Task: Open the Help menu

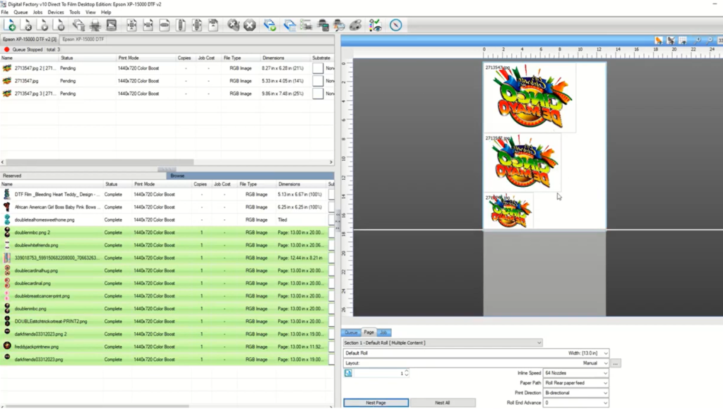Action: point(106,13)
